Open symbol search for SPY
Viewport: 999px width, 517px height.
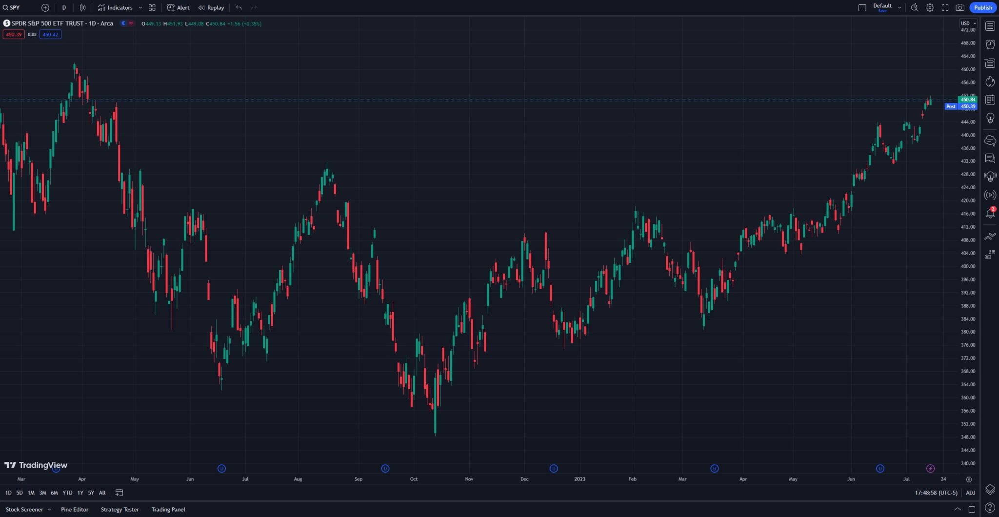coord(12,7)
